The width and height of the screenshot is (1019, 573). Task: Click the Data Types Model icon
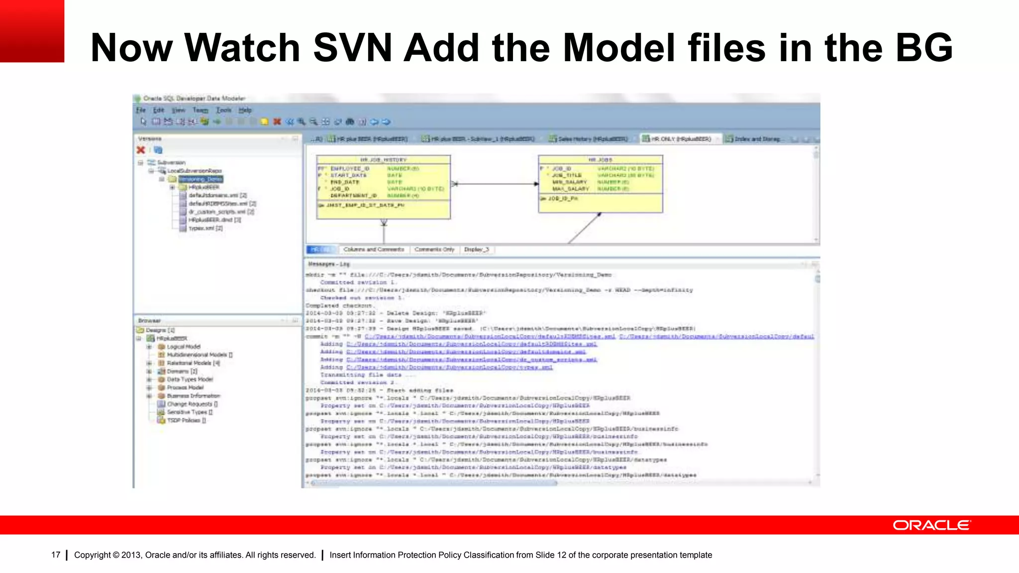click(x=161, y=379)
